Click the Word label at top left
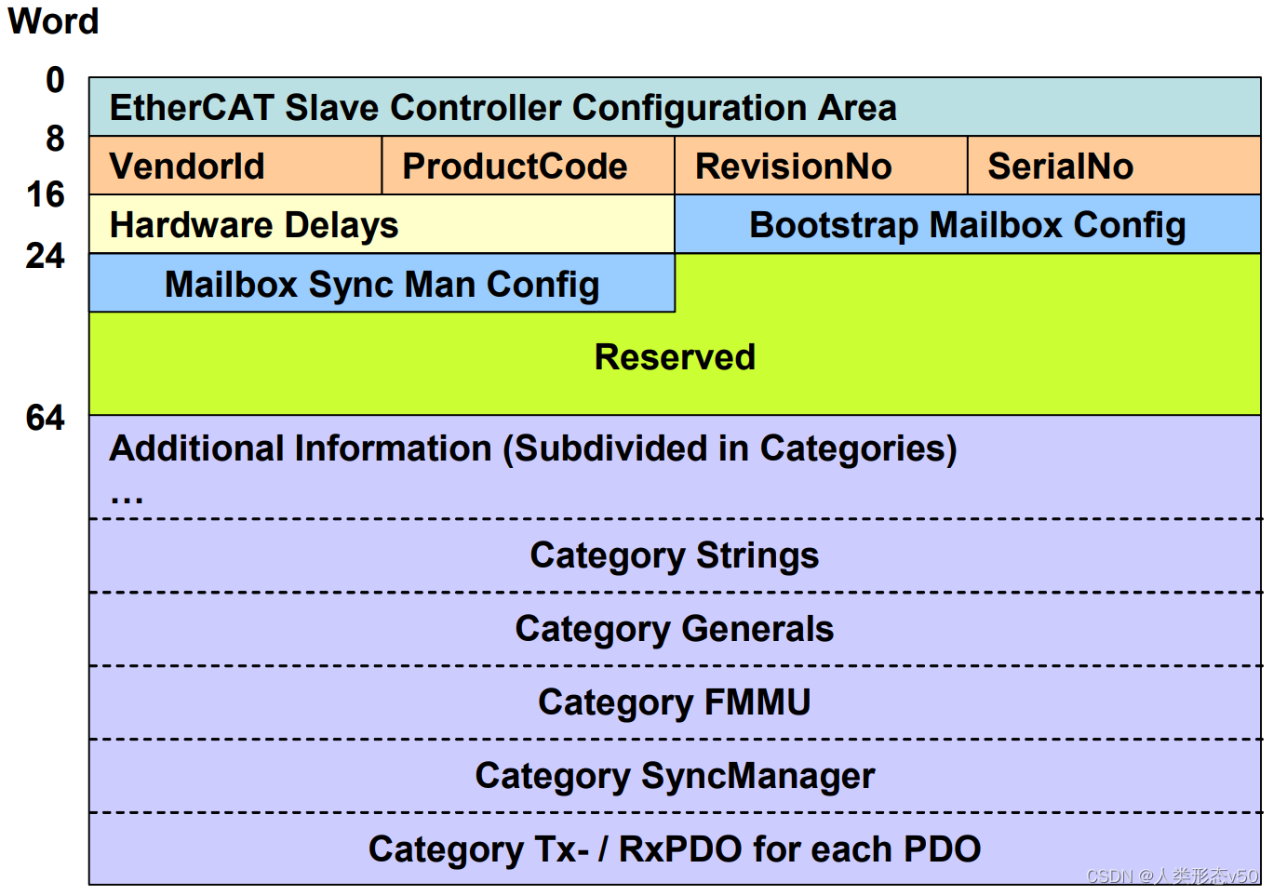The image size is (1273, 895). [x=53, y=21]
